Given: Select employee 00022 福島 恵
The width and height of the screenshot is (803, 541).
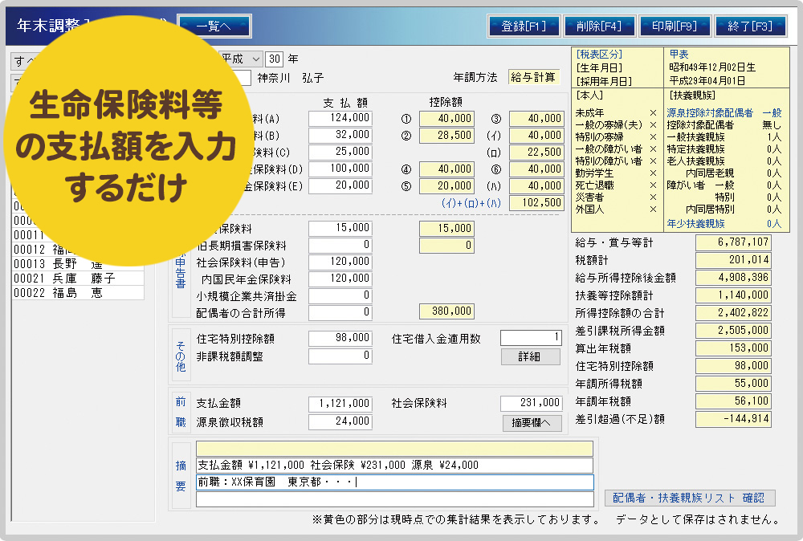Looking at the screenshot, I should (x=78, y=293).
